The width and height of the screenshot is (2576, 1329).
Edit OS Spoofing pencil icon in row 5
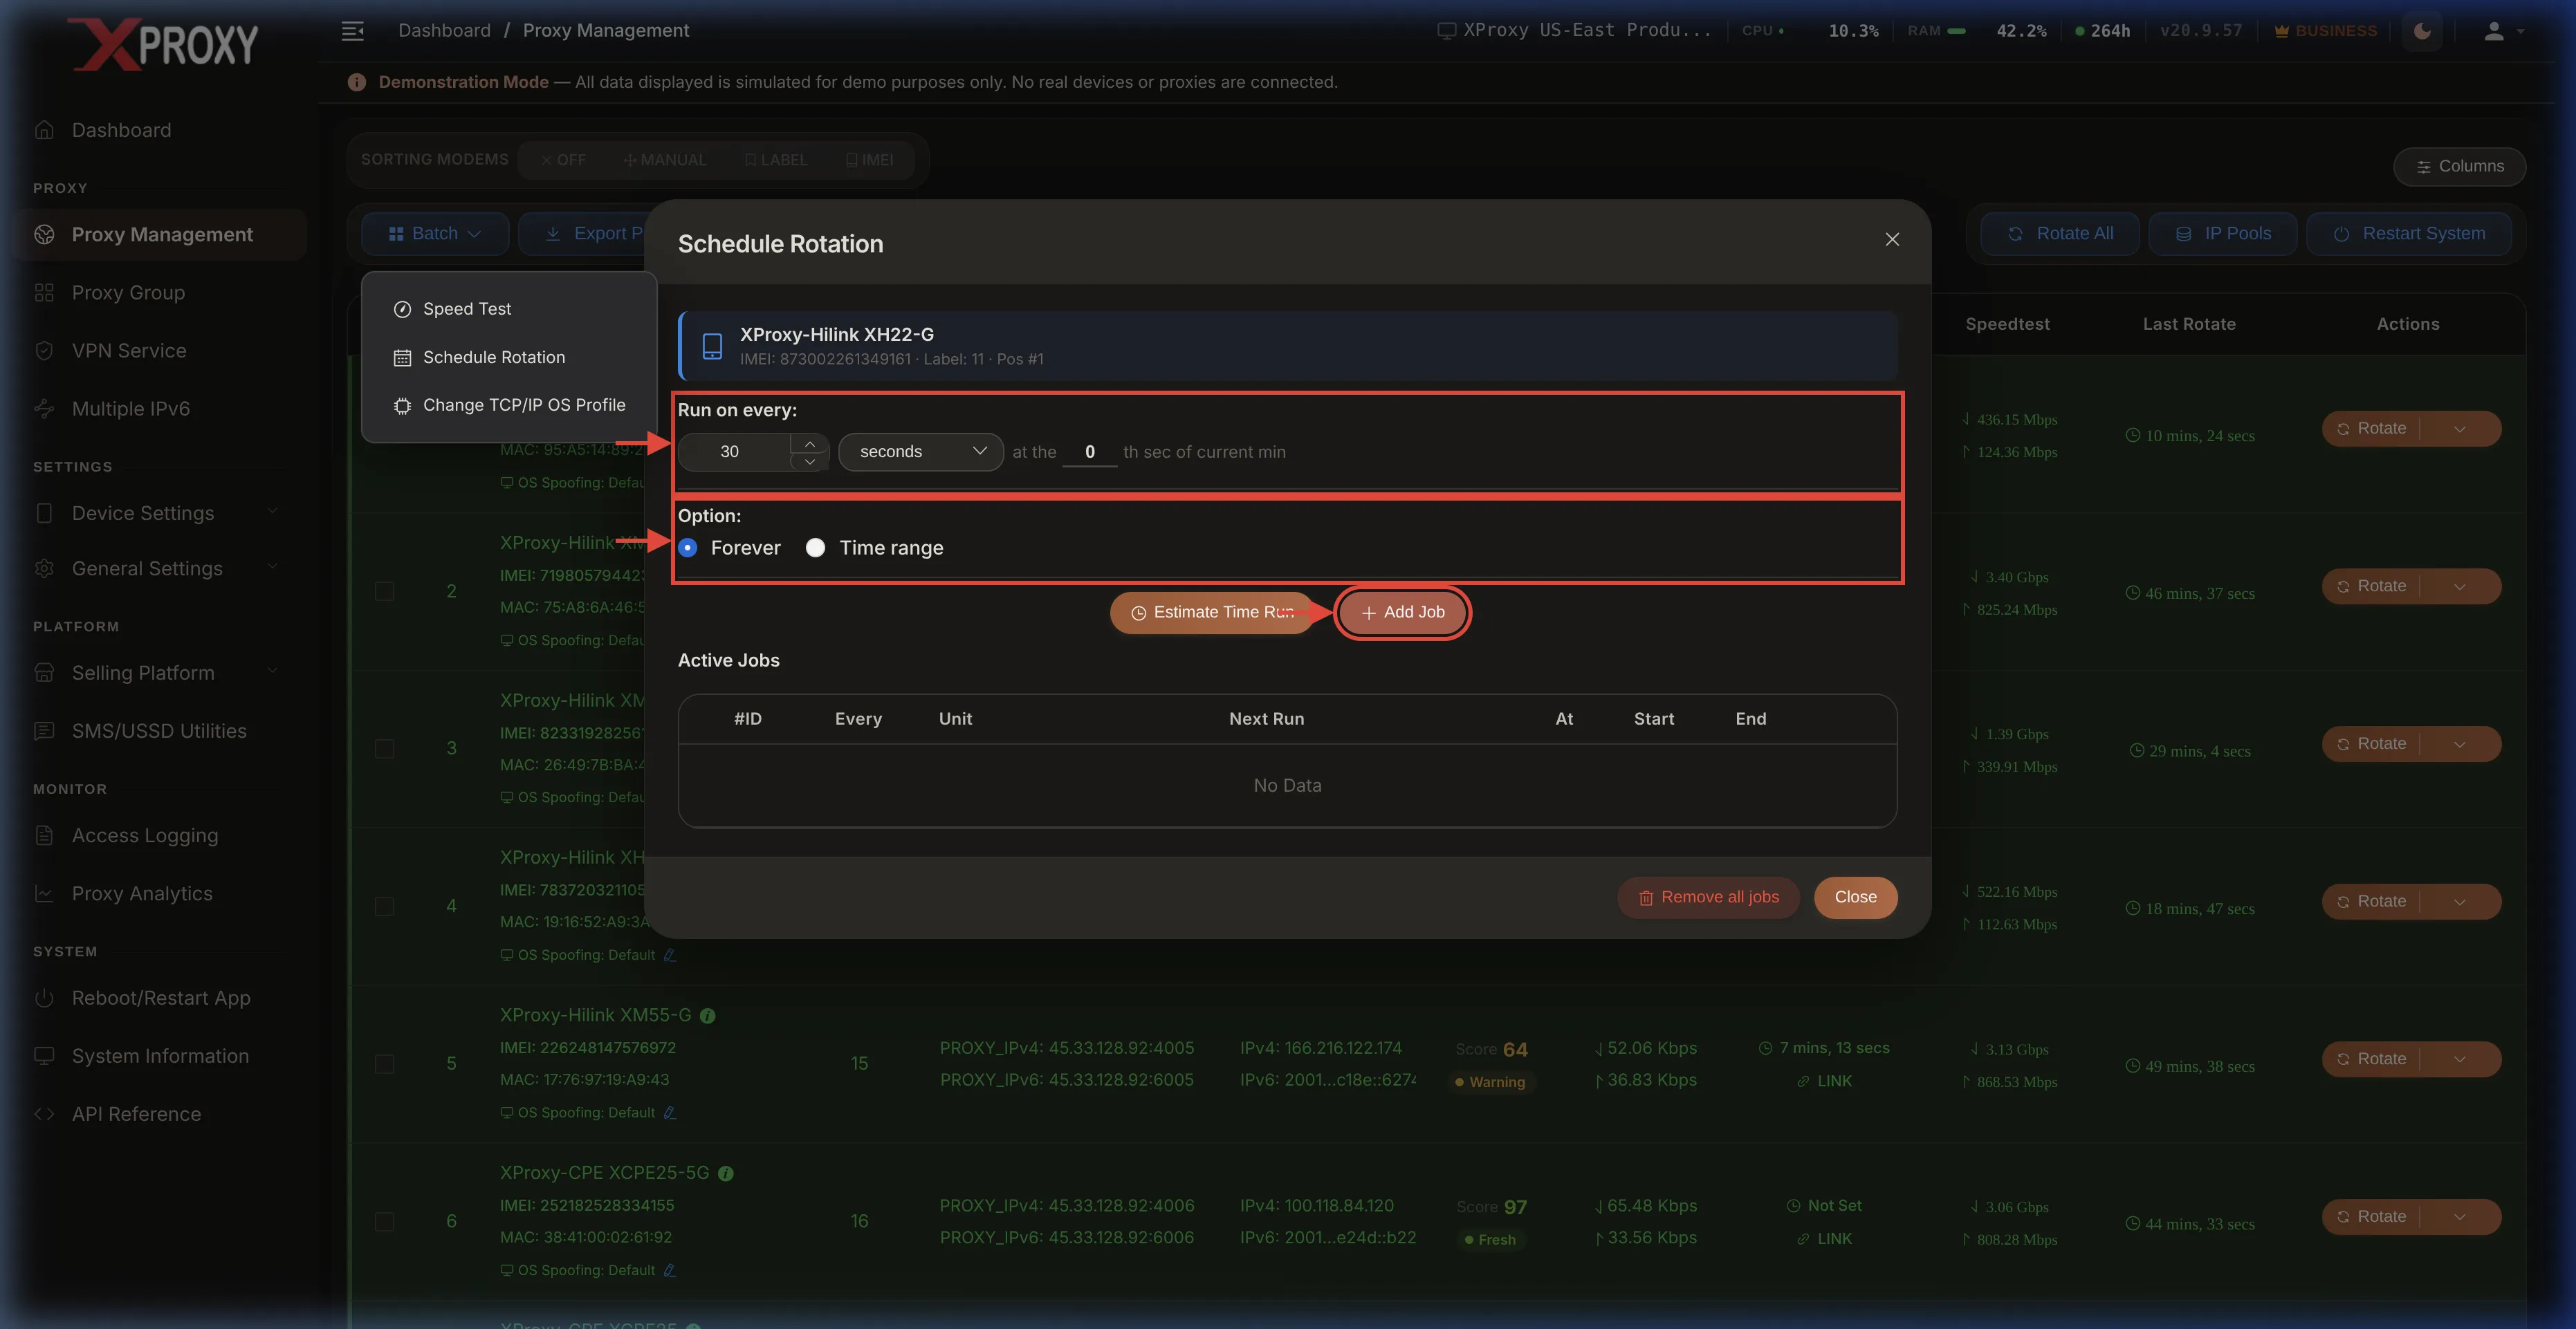[x=670, y=1113]
